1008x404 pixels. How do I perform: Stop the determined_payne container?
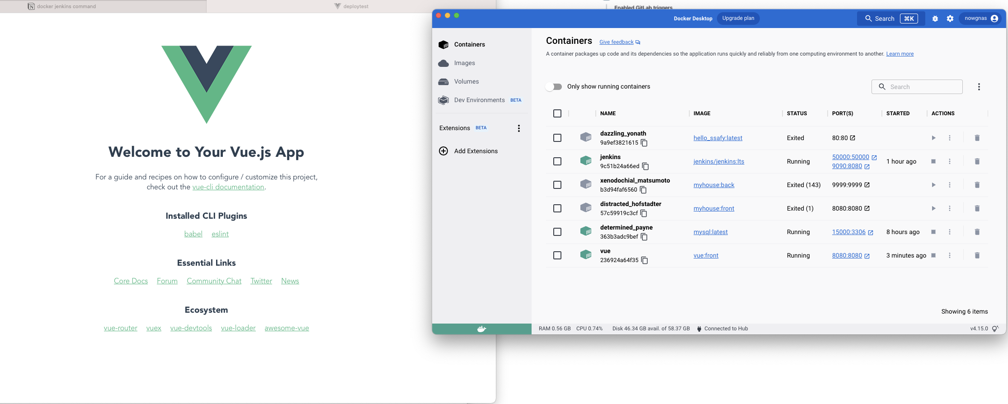pos(933,232)
